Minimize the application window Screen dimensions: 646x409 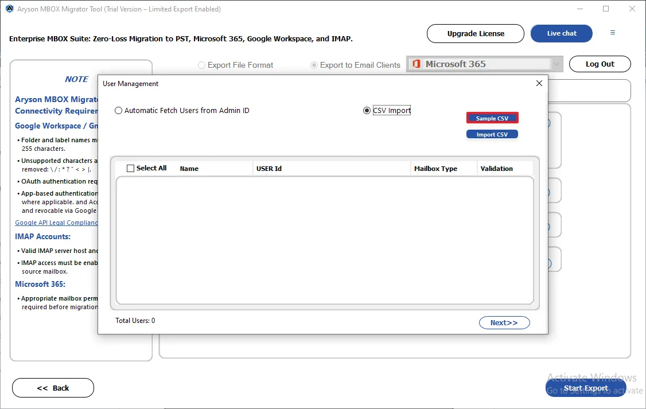click(x=579, y=9)
